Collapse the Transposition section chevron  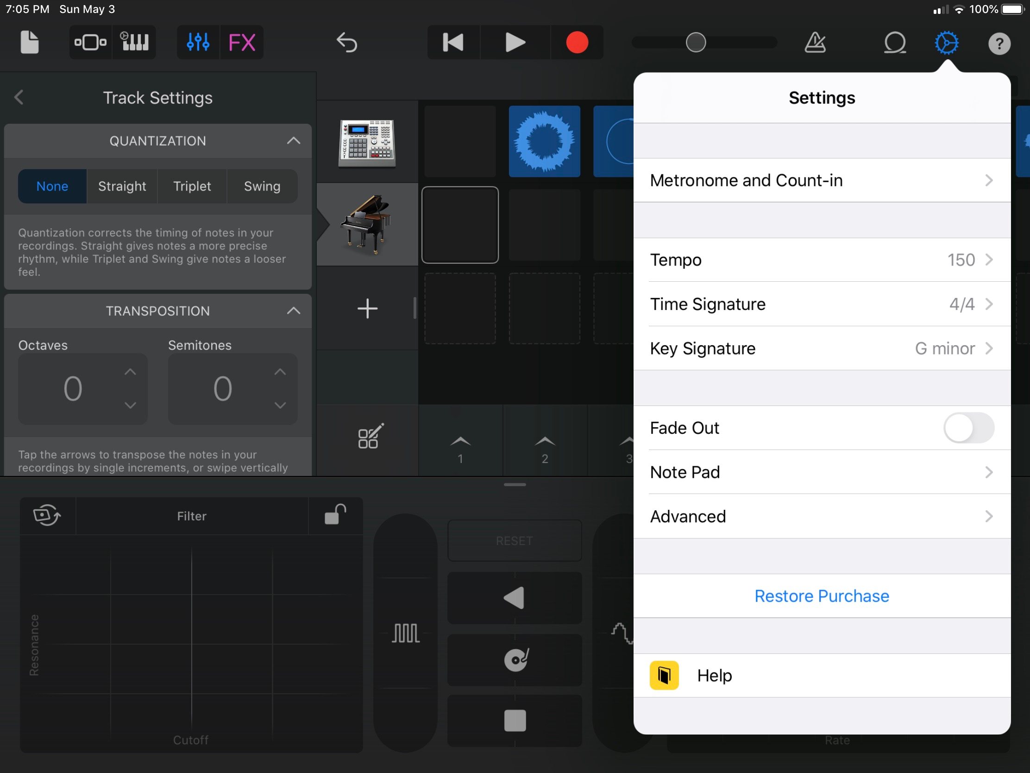click(293, 311)
